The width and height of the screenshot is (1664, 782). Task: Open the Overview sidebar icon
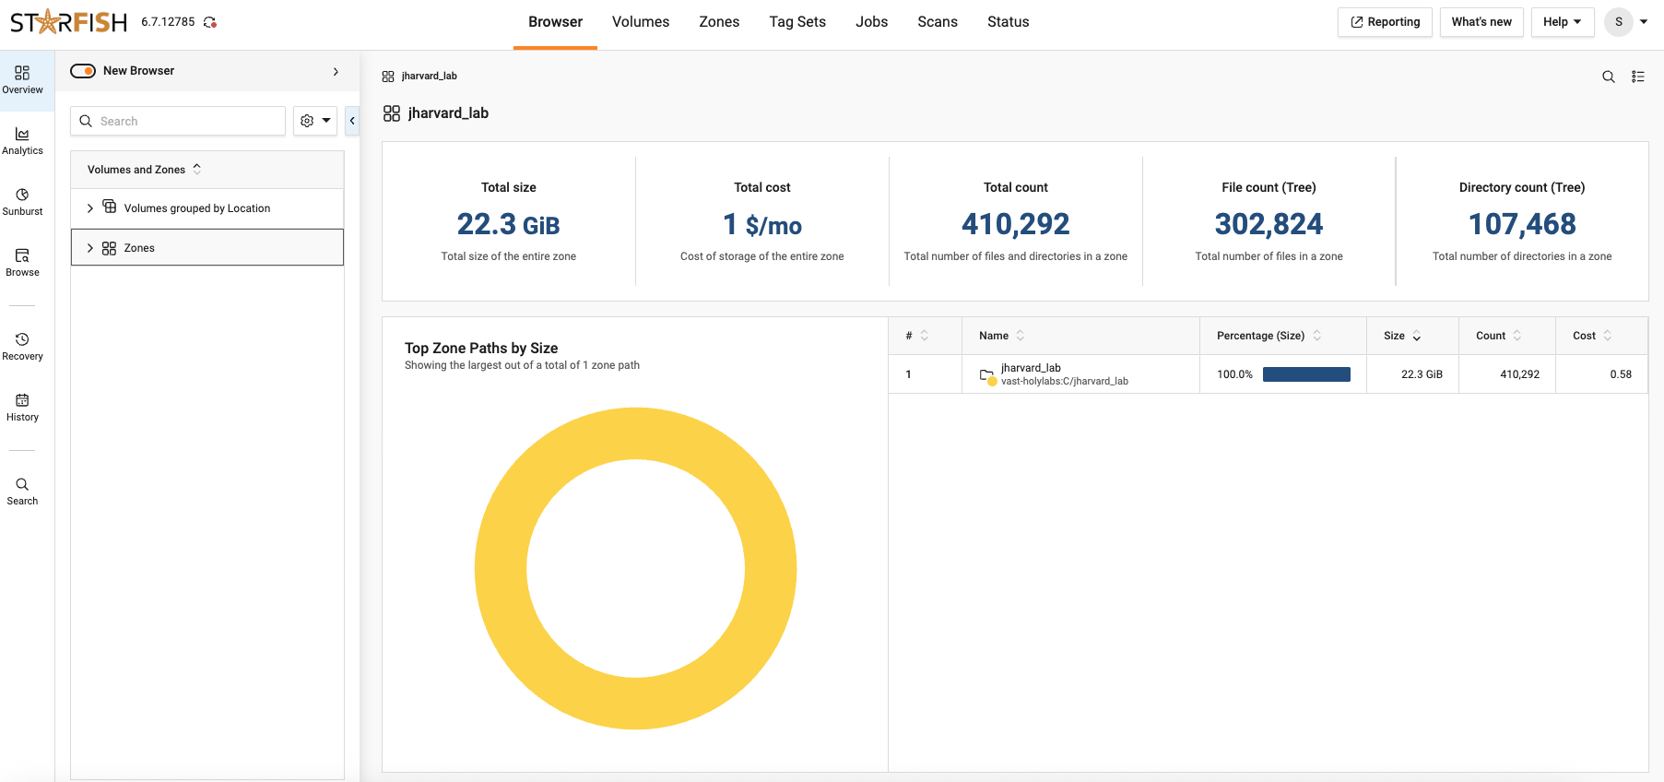click(x=22, y=79)
